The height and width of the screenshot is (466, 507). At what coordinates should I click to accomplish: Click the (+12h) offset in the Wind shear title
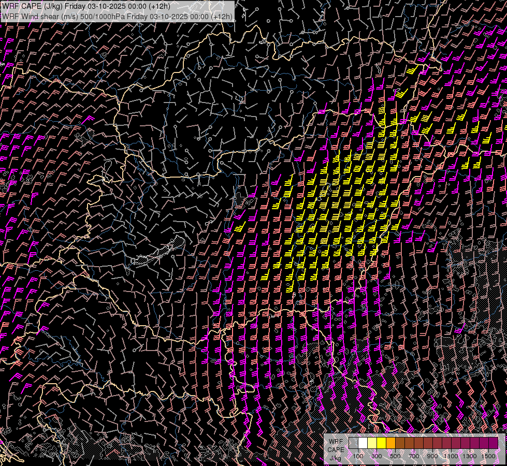[222, 16]
